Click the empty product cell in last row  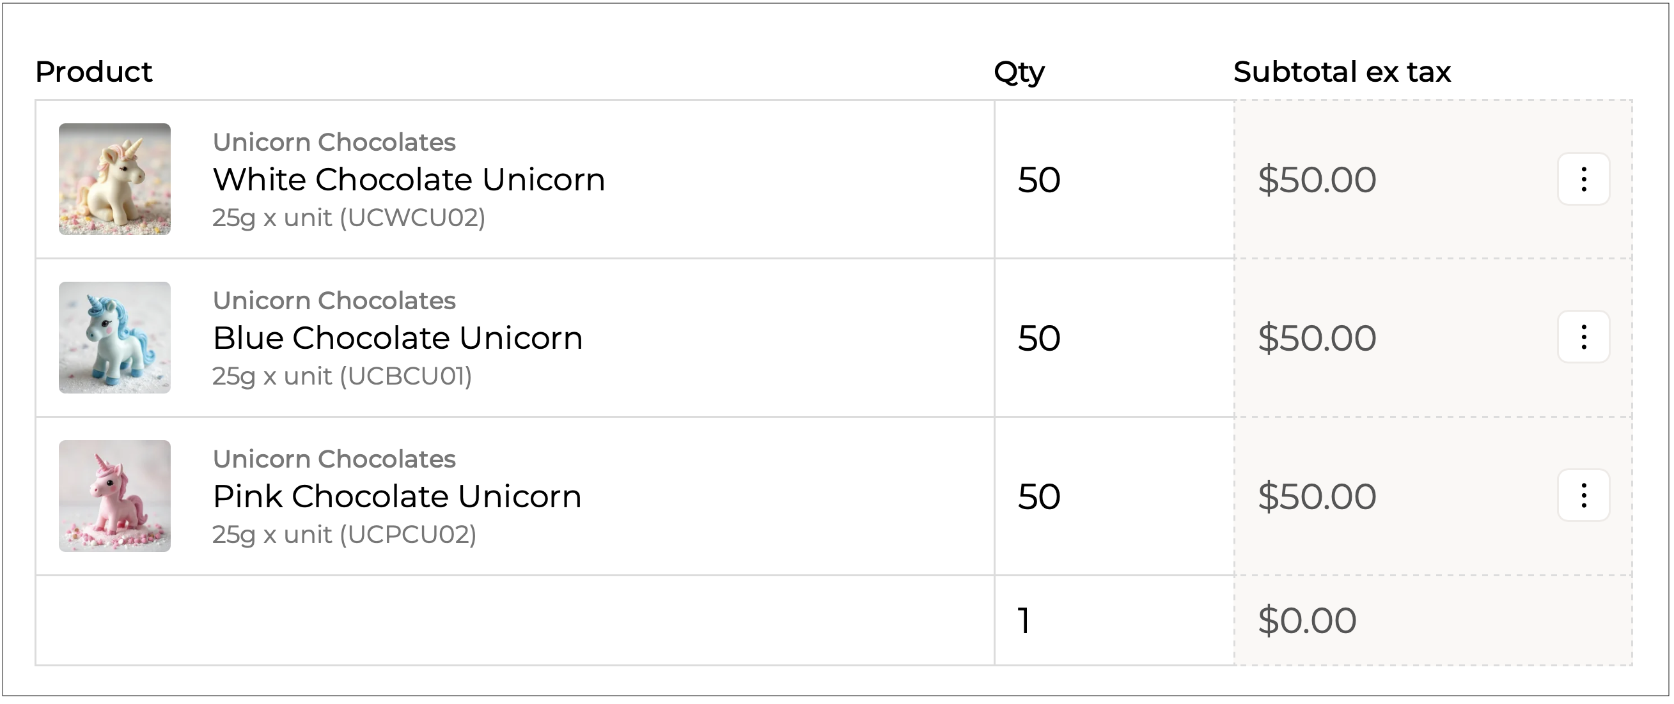[513, 621]
